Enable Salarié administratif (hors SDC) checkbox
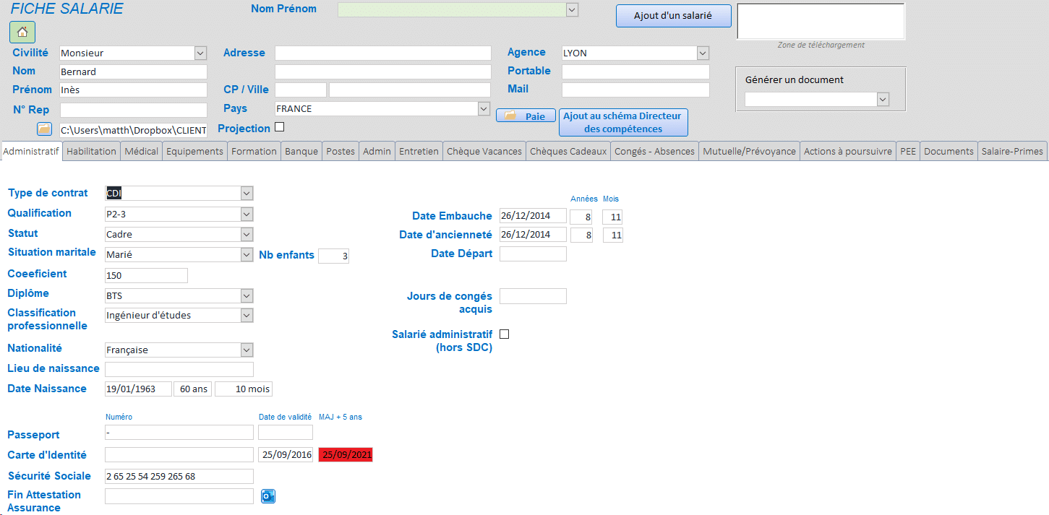The width and height of the screenshot is (1049, 515). pos(505,334)
